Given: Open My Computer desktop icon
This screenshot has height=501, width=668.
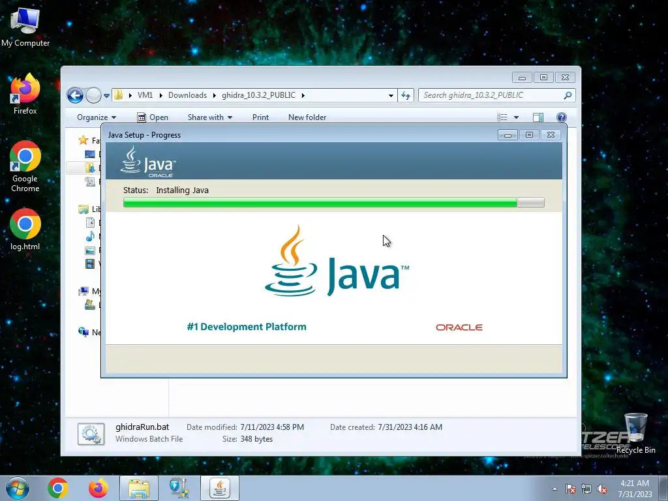Looking at the screenshot, I should pos(25,26).
